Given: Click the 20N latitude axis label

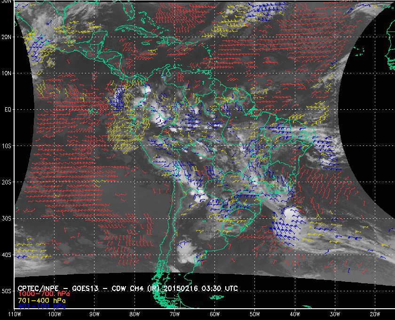Looking at the screenshot, I should 7,37.
